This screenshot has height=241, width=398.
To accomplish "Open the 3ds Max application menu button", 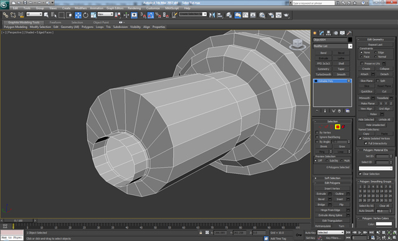I will tap(4, 4).
